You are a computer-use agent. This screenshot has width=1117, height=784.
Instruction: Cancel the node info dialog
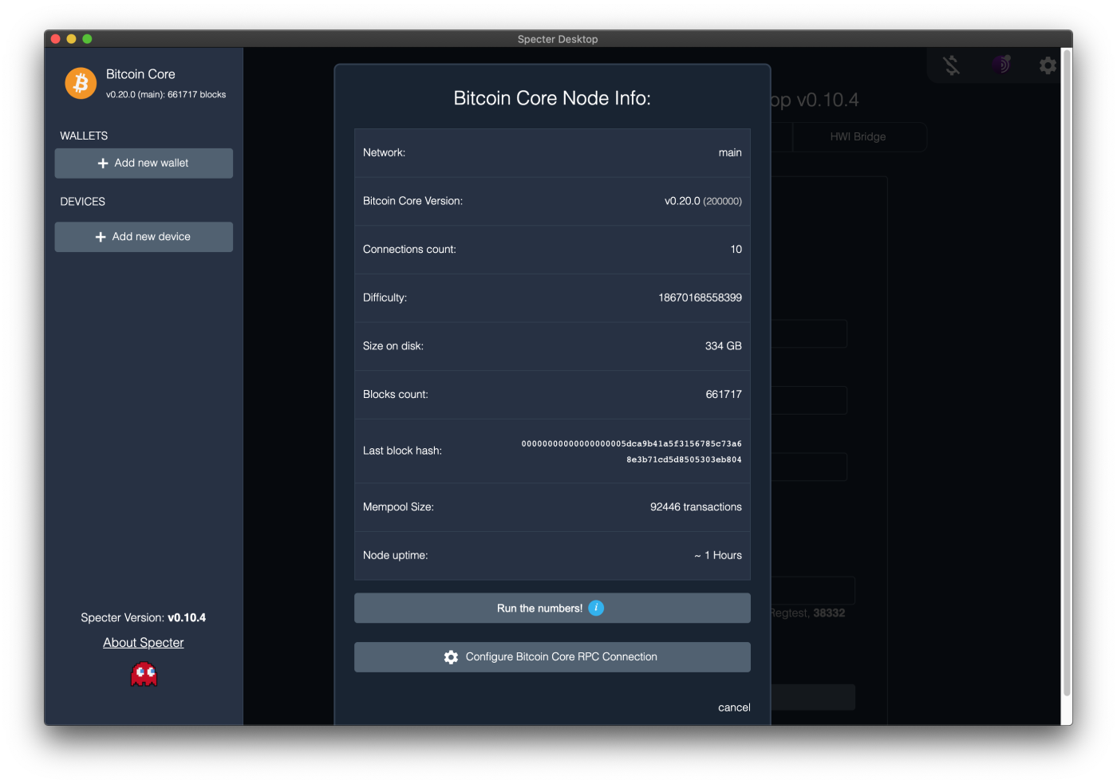[x=734, y=707]
